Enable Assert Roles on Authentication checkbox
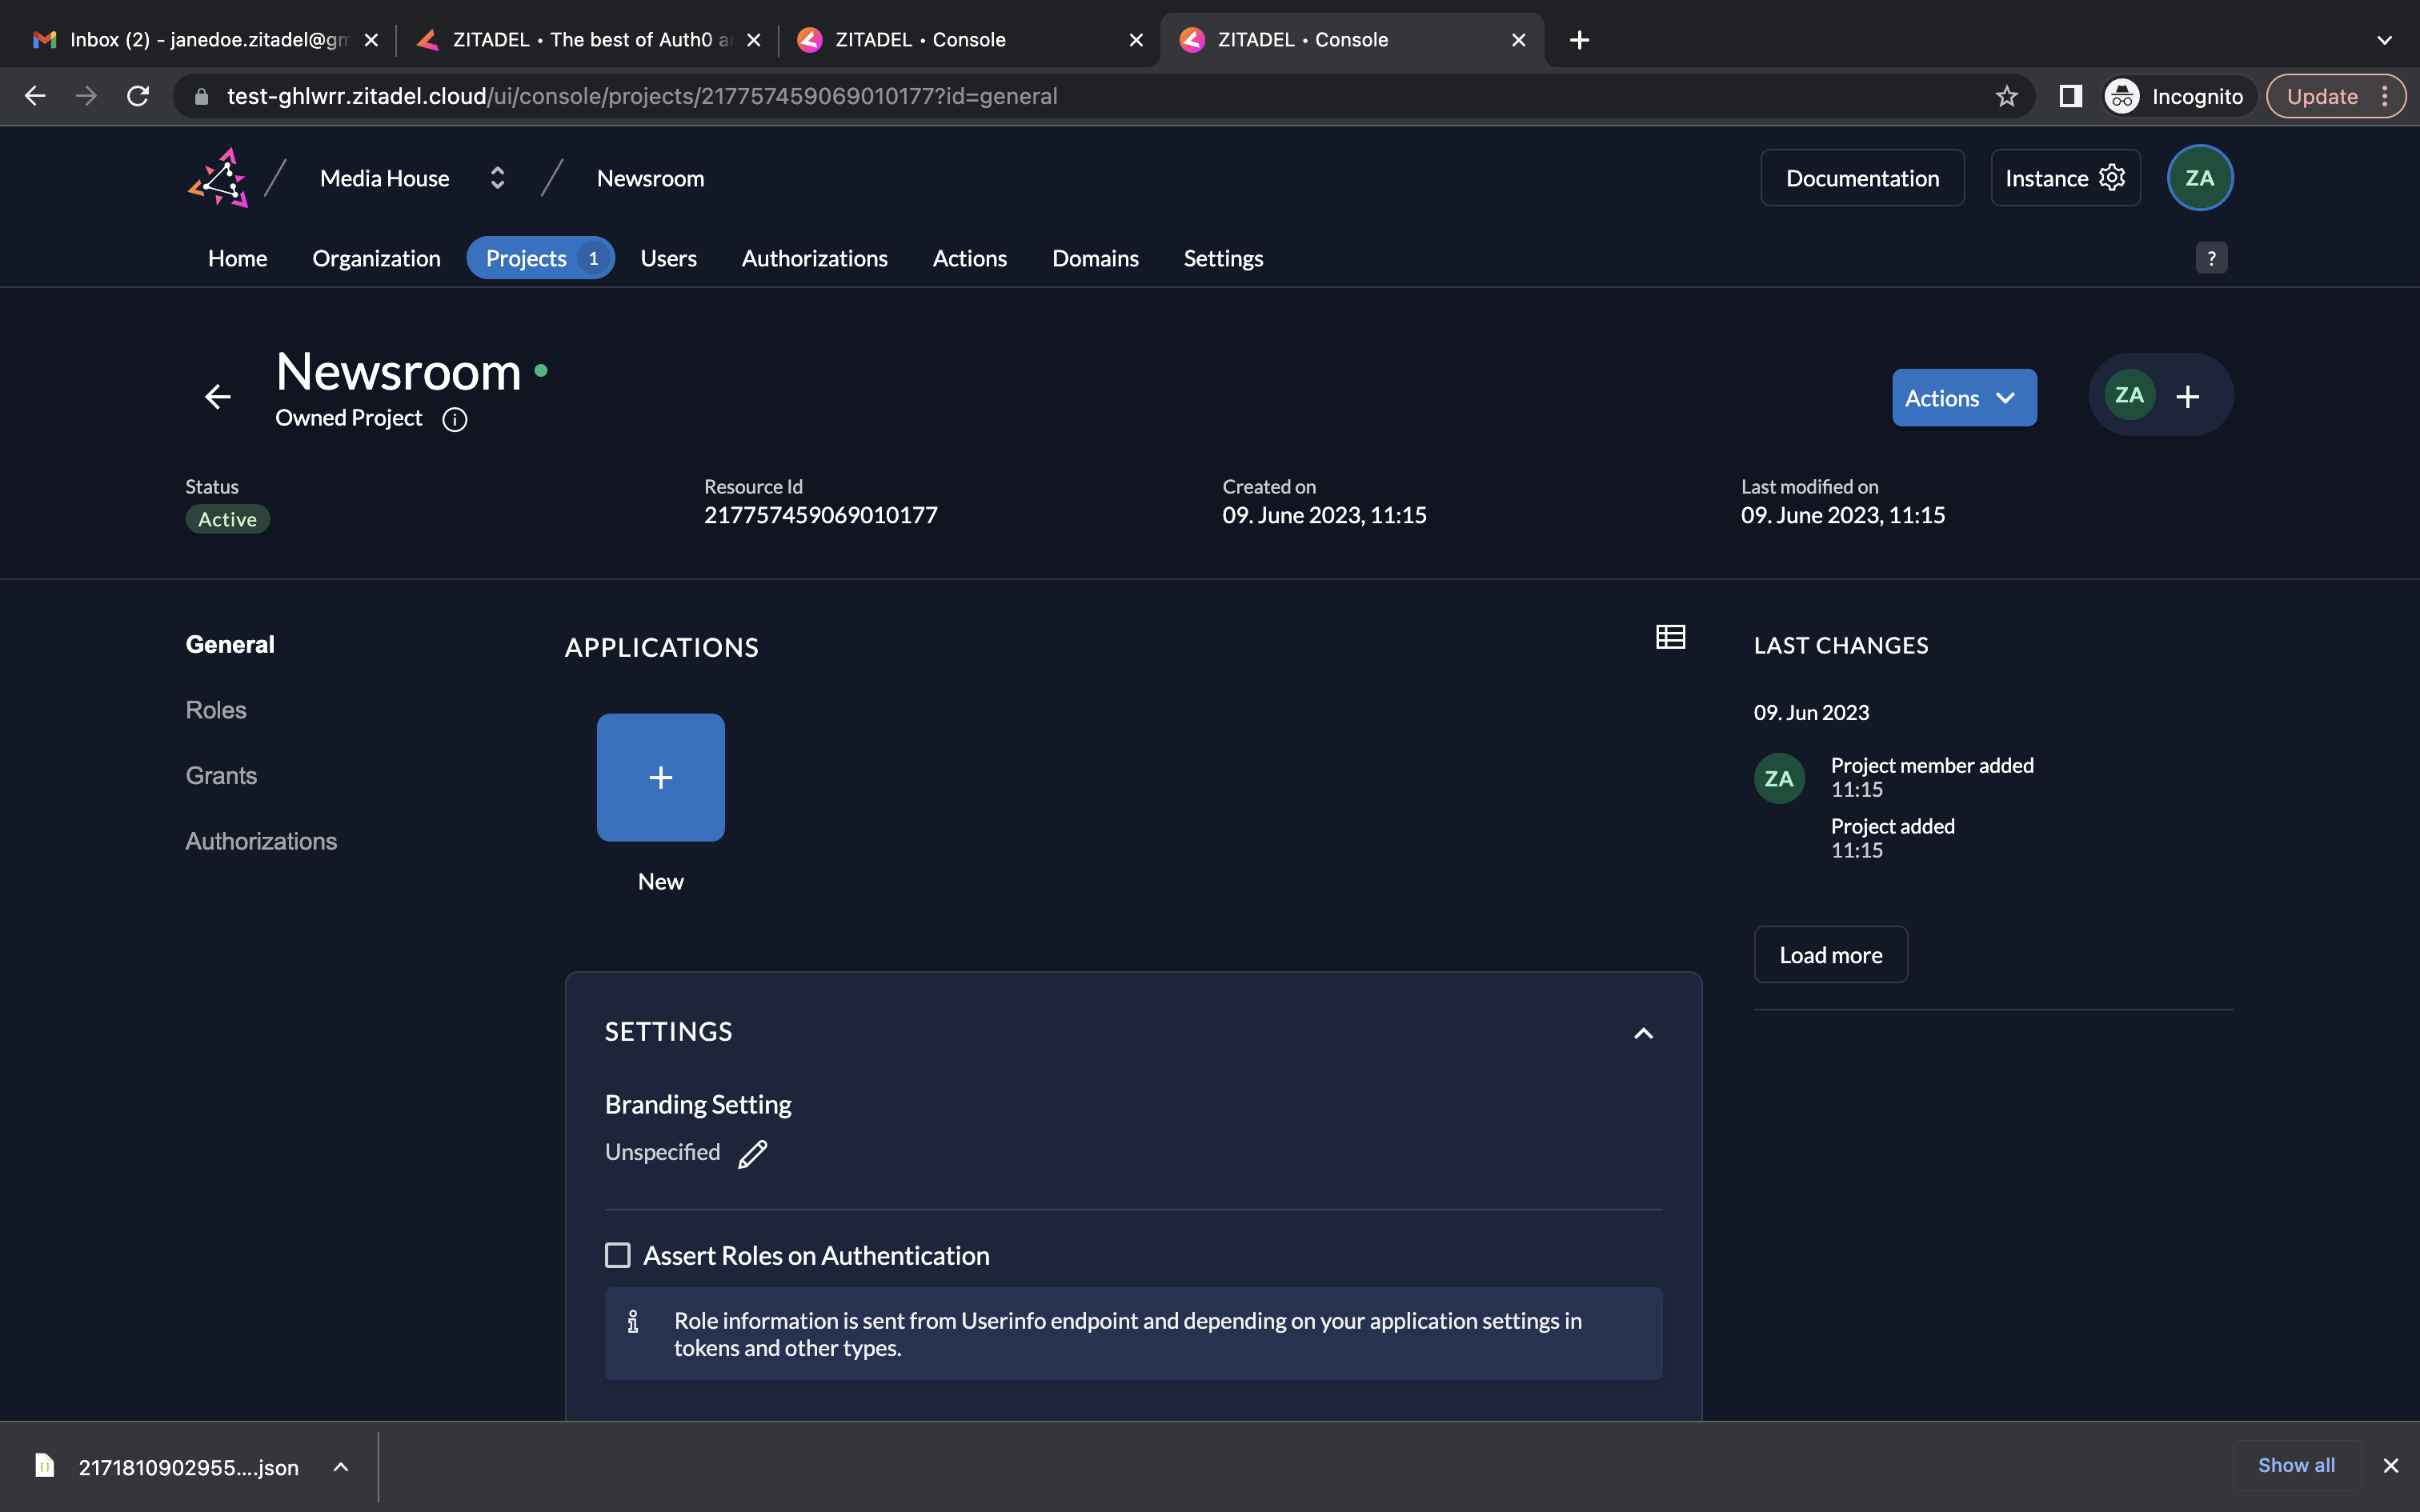 618,1255
